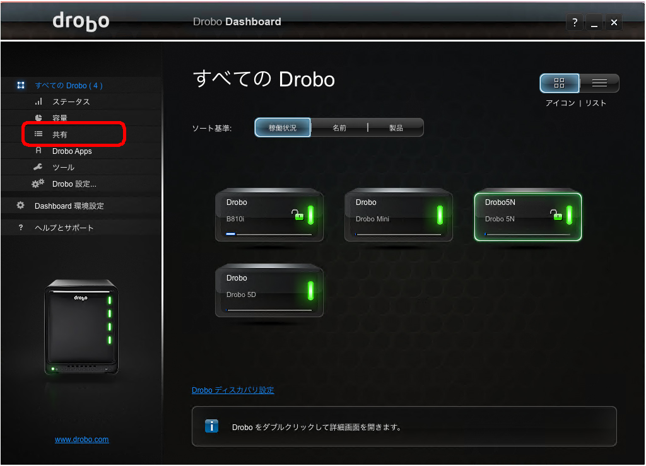Visit the www.drobo.com link
The height and width of the screenshot is (466, 646).
81,440
